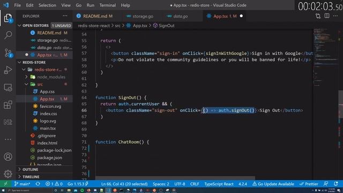Open the Search view in activity bar
The width and height of the screenshot is (343, 193).
coord(8,35)
